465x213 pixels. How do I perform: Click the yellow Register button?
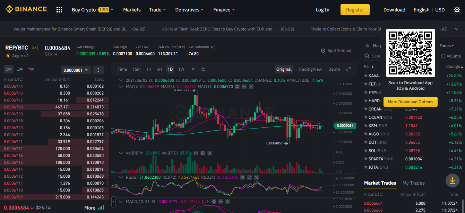(355, 10)
